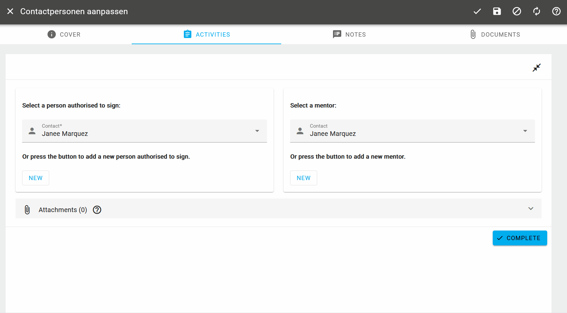This screenshot has height=313, width=567.
Task: Click the refresh icon in the header
Action: point(536,11)
